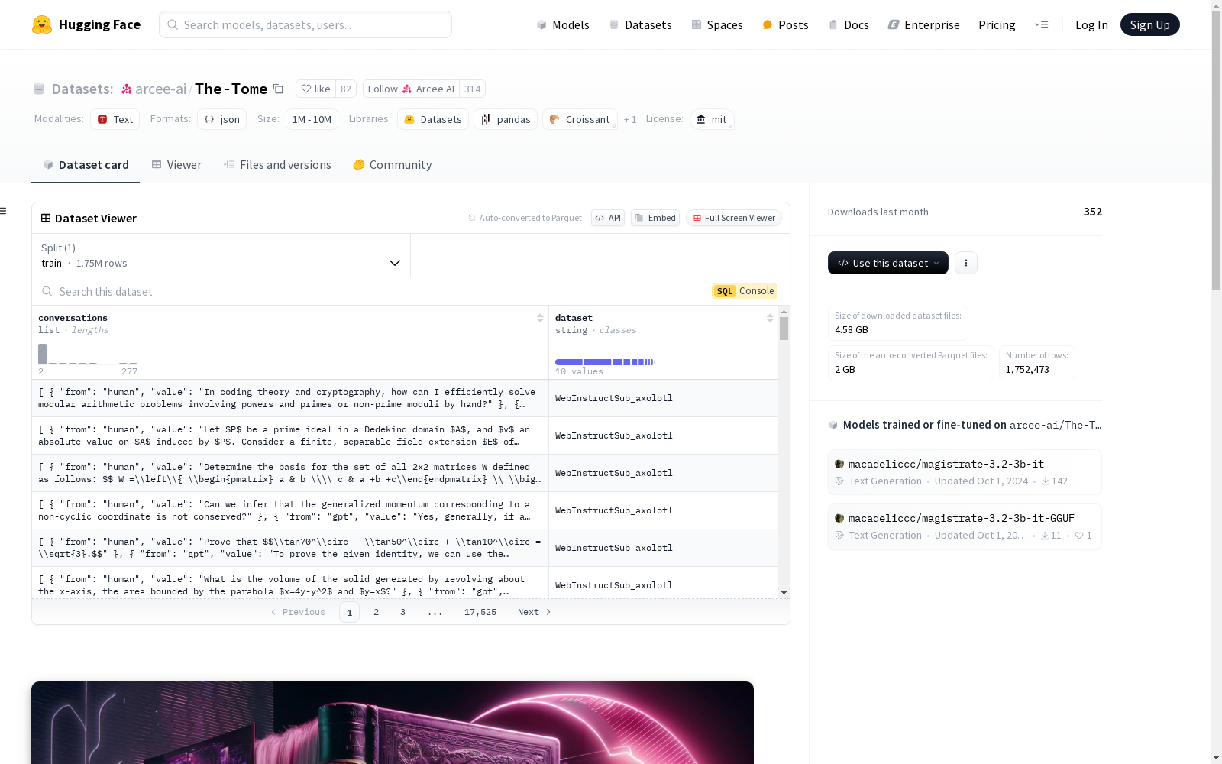Go to page 3 of the dataset
Image resolution: width=1222 pixels, height=764 pixels.
(402, 612)
